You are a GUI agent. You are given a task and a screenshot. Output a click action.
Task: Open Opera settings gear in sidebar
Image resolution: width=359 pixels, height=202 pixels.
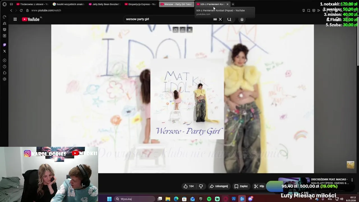4,79
